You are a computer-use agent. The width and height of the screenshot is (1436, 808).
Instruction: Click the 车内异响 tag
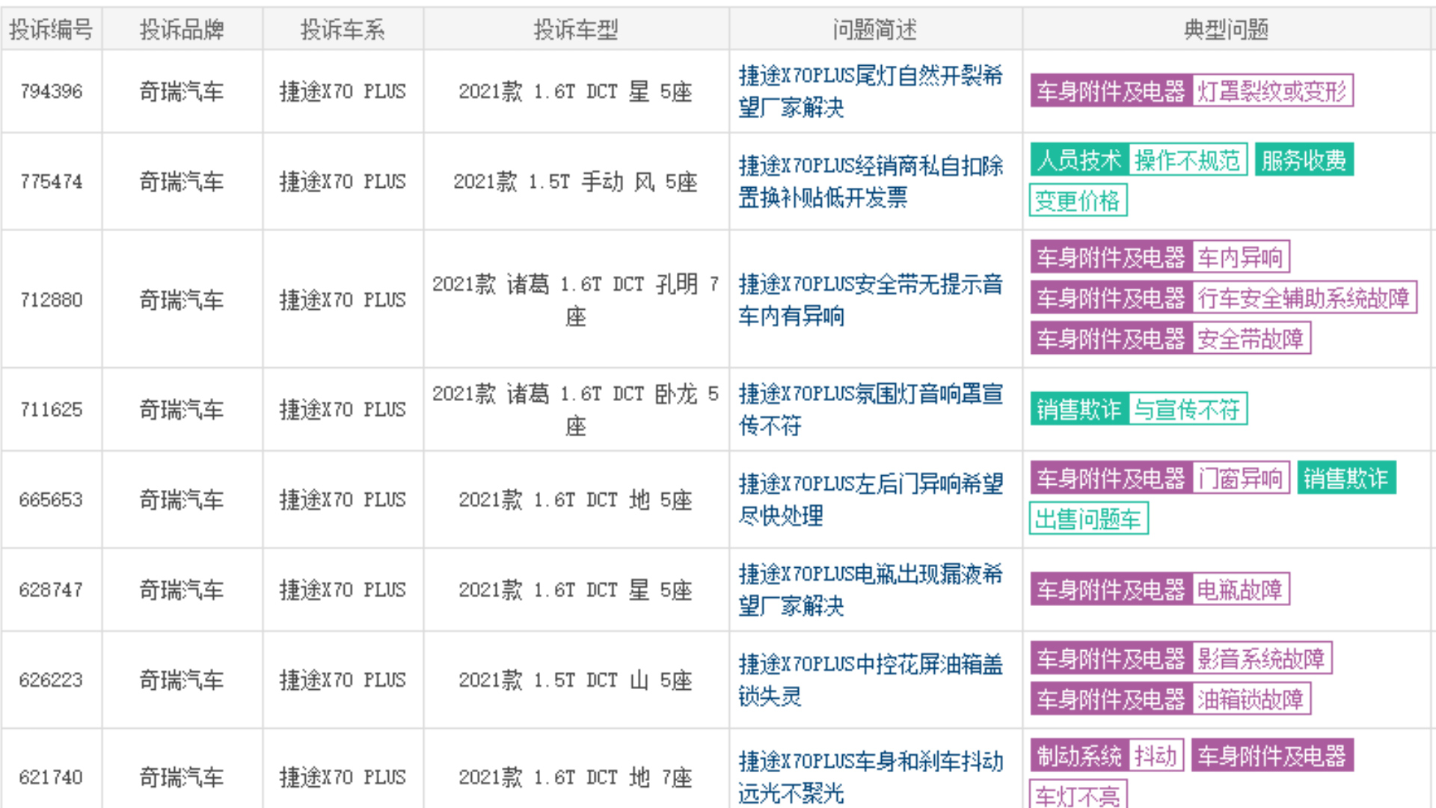[x=1240, y=258]
